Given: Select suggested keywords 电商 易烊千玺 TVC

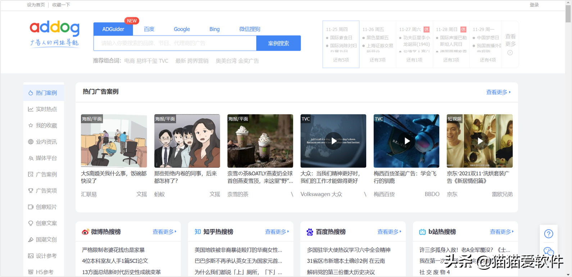Looking at the screenshot, I should pyautogui.click(x=146, y=61).
